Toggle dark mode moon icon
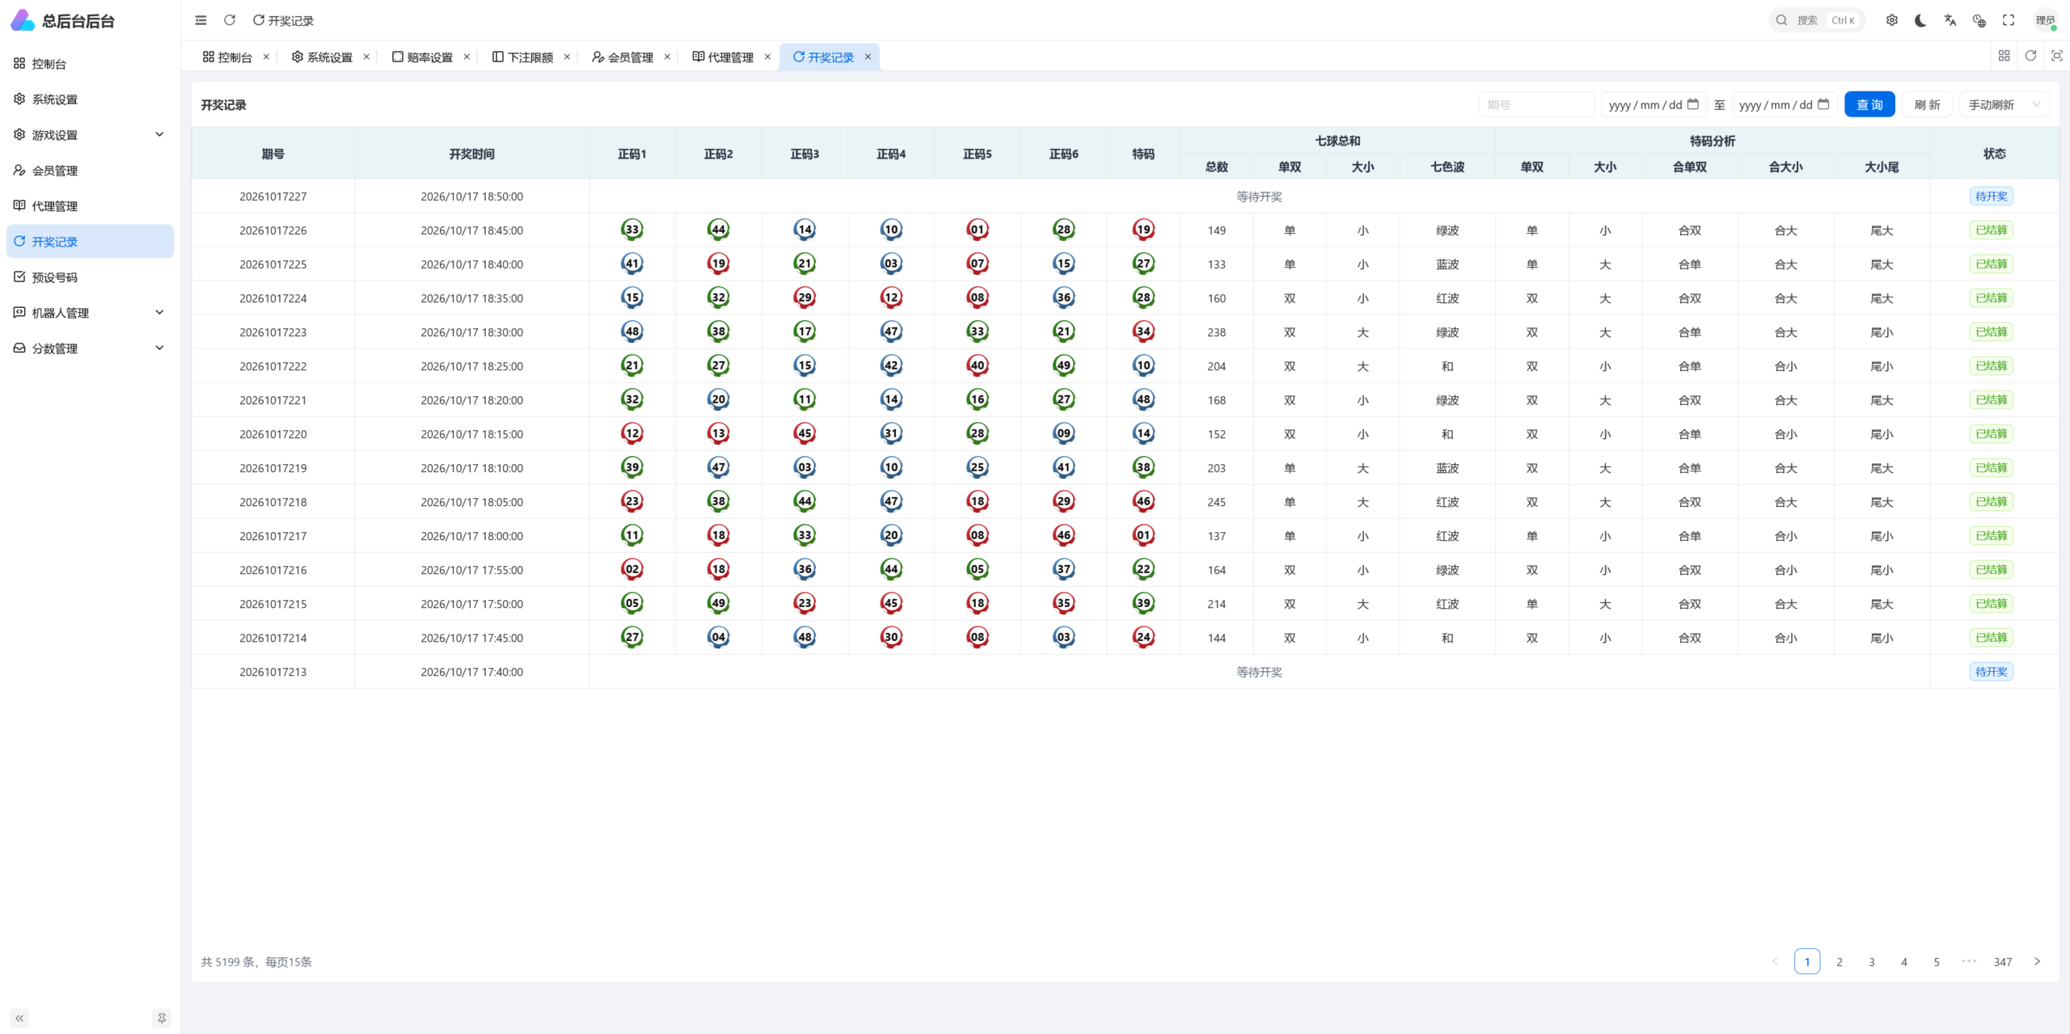This screenshot has width=2070, height=1034. [1921, 20]
